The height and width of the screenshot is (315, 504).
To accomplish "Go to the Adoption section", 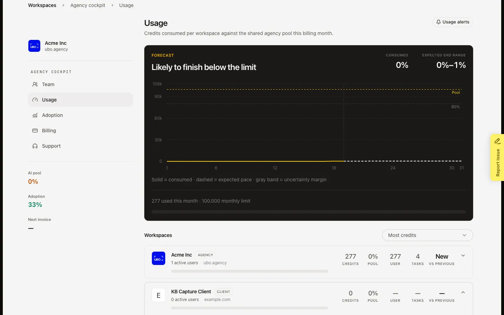I will pyautogui.click(x=80, y=115).
